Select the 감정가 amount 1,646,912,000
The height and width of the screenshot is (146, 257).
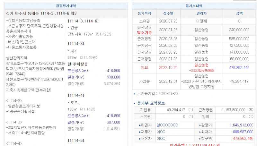(x=242, y=125)
